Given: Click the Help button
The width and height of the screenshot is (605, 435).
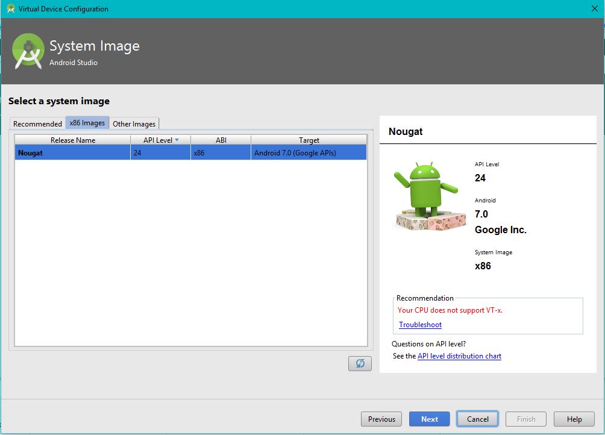Looking at the screenshot, I should [x=574, y=419].
